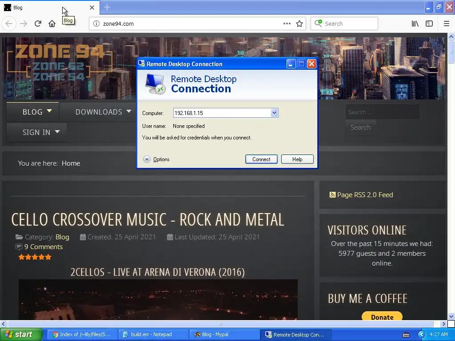The image size is (455, 341).
Task: Click the PayPal Donate button
Action: (382, 317)
